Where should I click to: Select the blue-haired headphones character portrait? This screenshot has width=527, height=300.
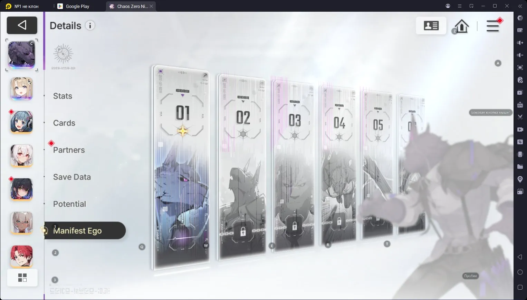coord(21,122)
